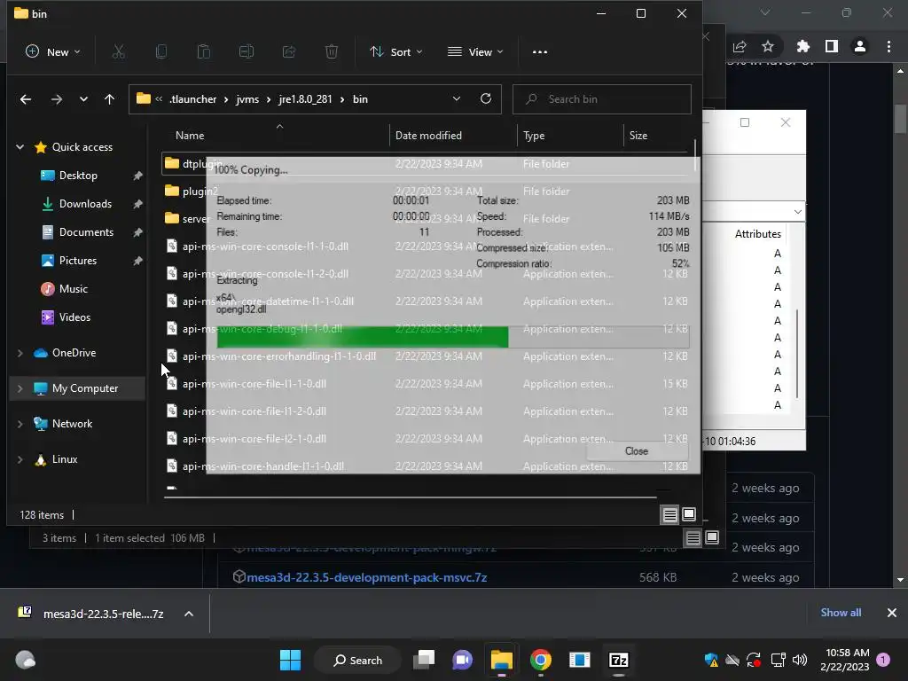
Task: Open Videos in the navigation pane
Action: tap(74, 317)
